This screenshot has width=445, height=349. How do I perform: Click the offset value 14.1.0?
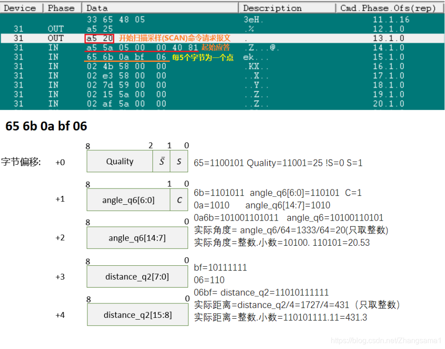pos(388,47)
